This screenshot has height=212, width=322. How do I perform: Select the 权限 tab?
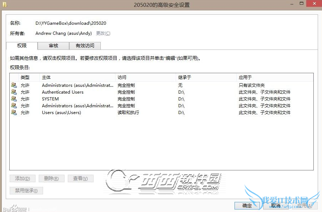coord(22,46)
